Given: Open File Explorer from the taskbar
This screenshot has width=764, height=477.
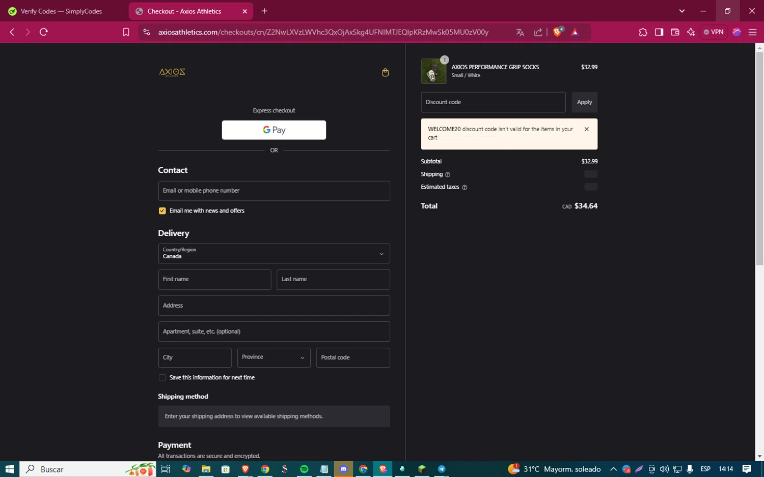Looking at the screenshot, I should 206,469.
